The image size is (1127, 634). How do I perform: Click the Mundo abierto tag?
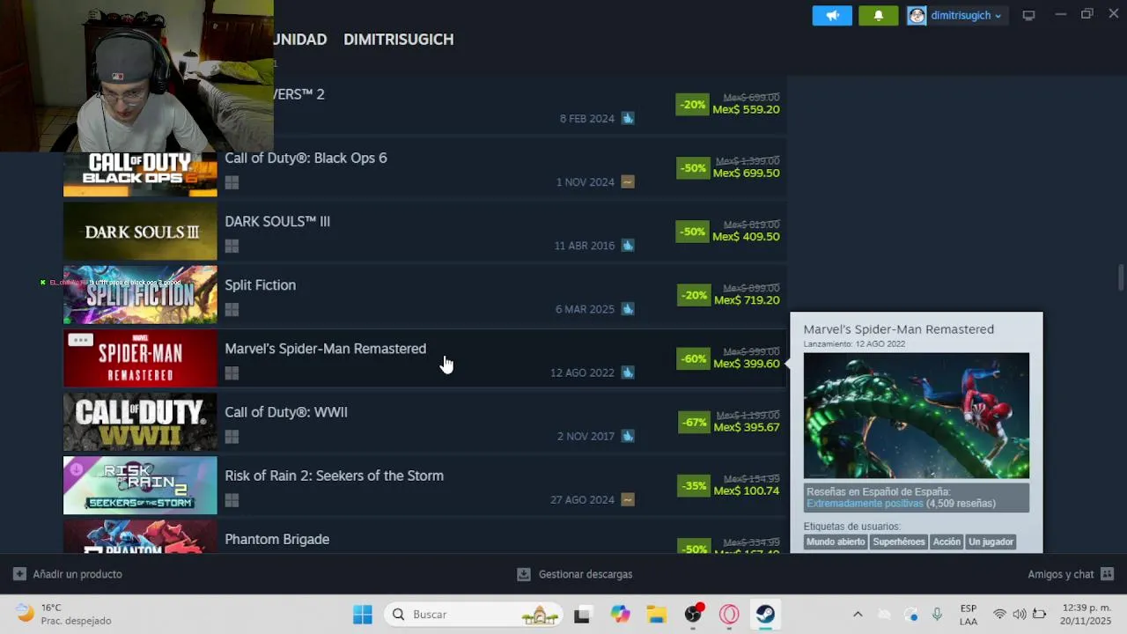coord(836,542)
